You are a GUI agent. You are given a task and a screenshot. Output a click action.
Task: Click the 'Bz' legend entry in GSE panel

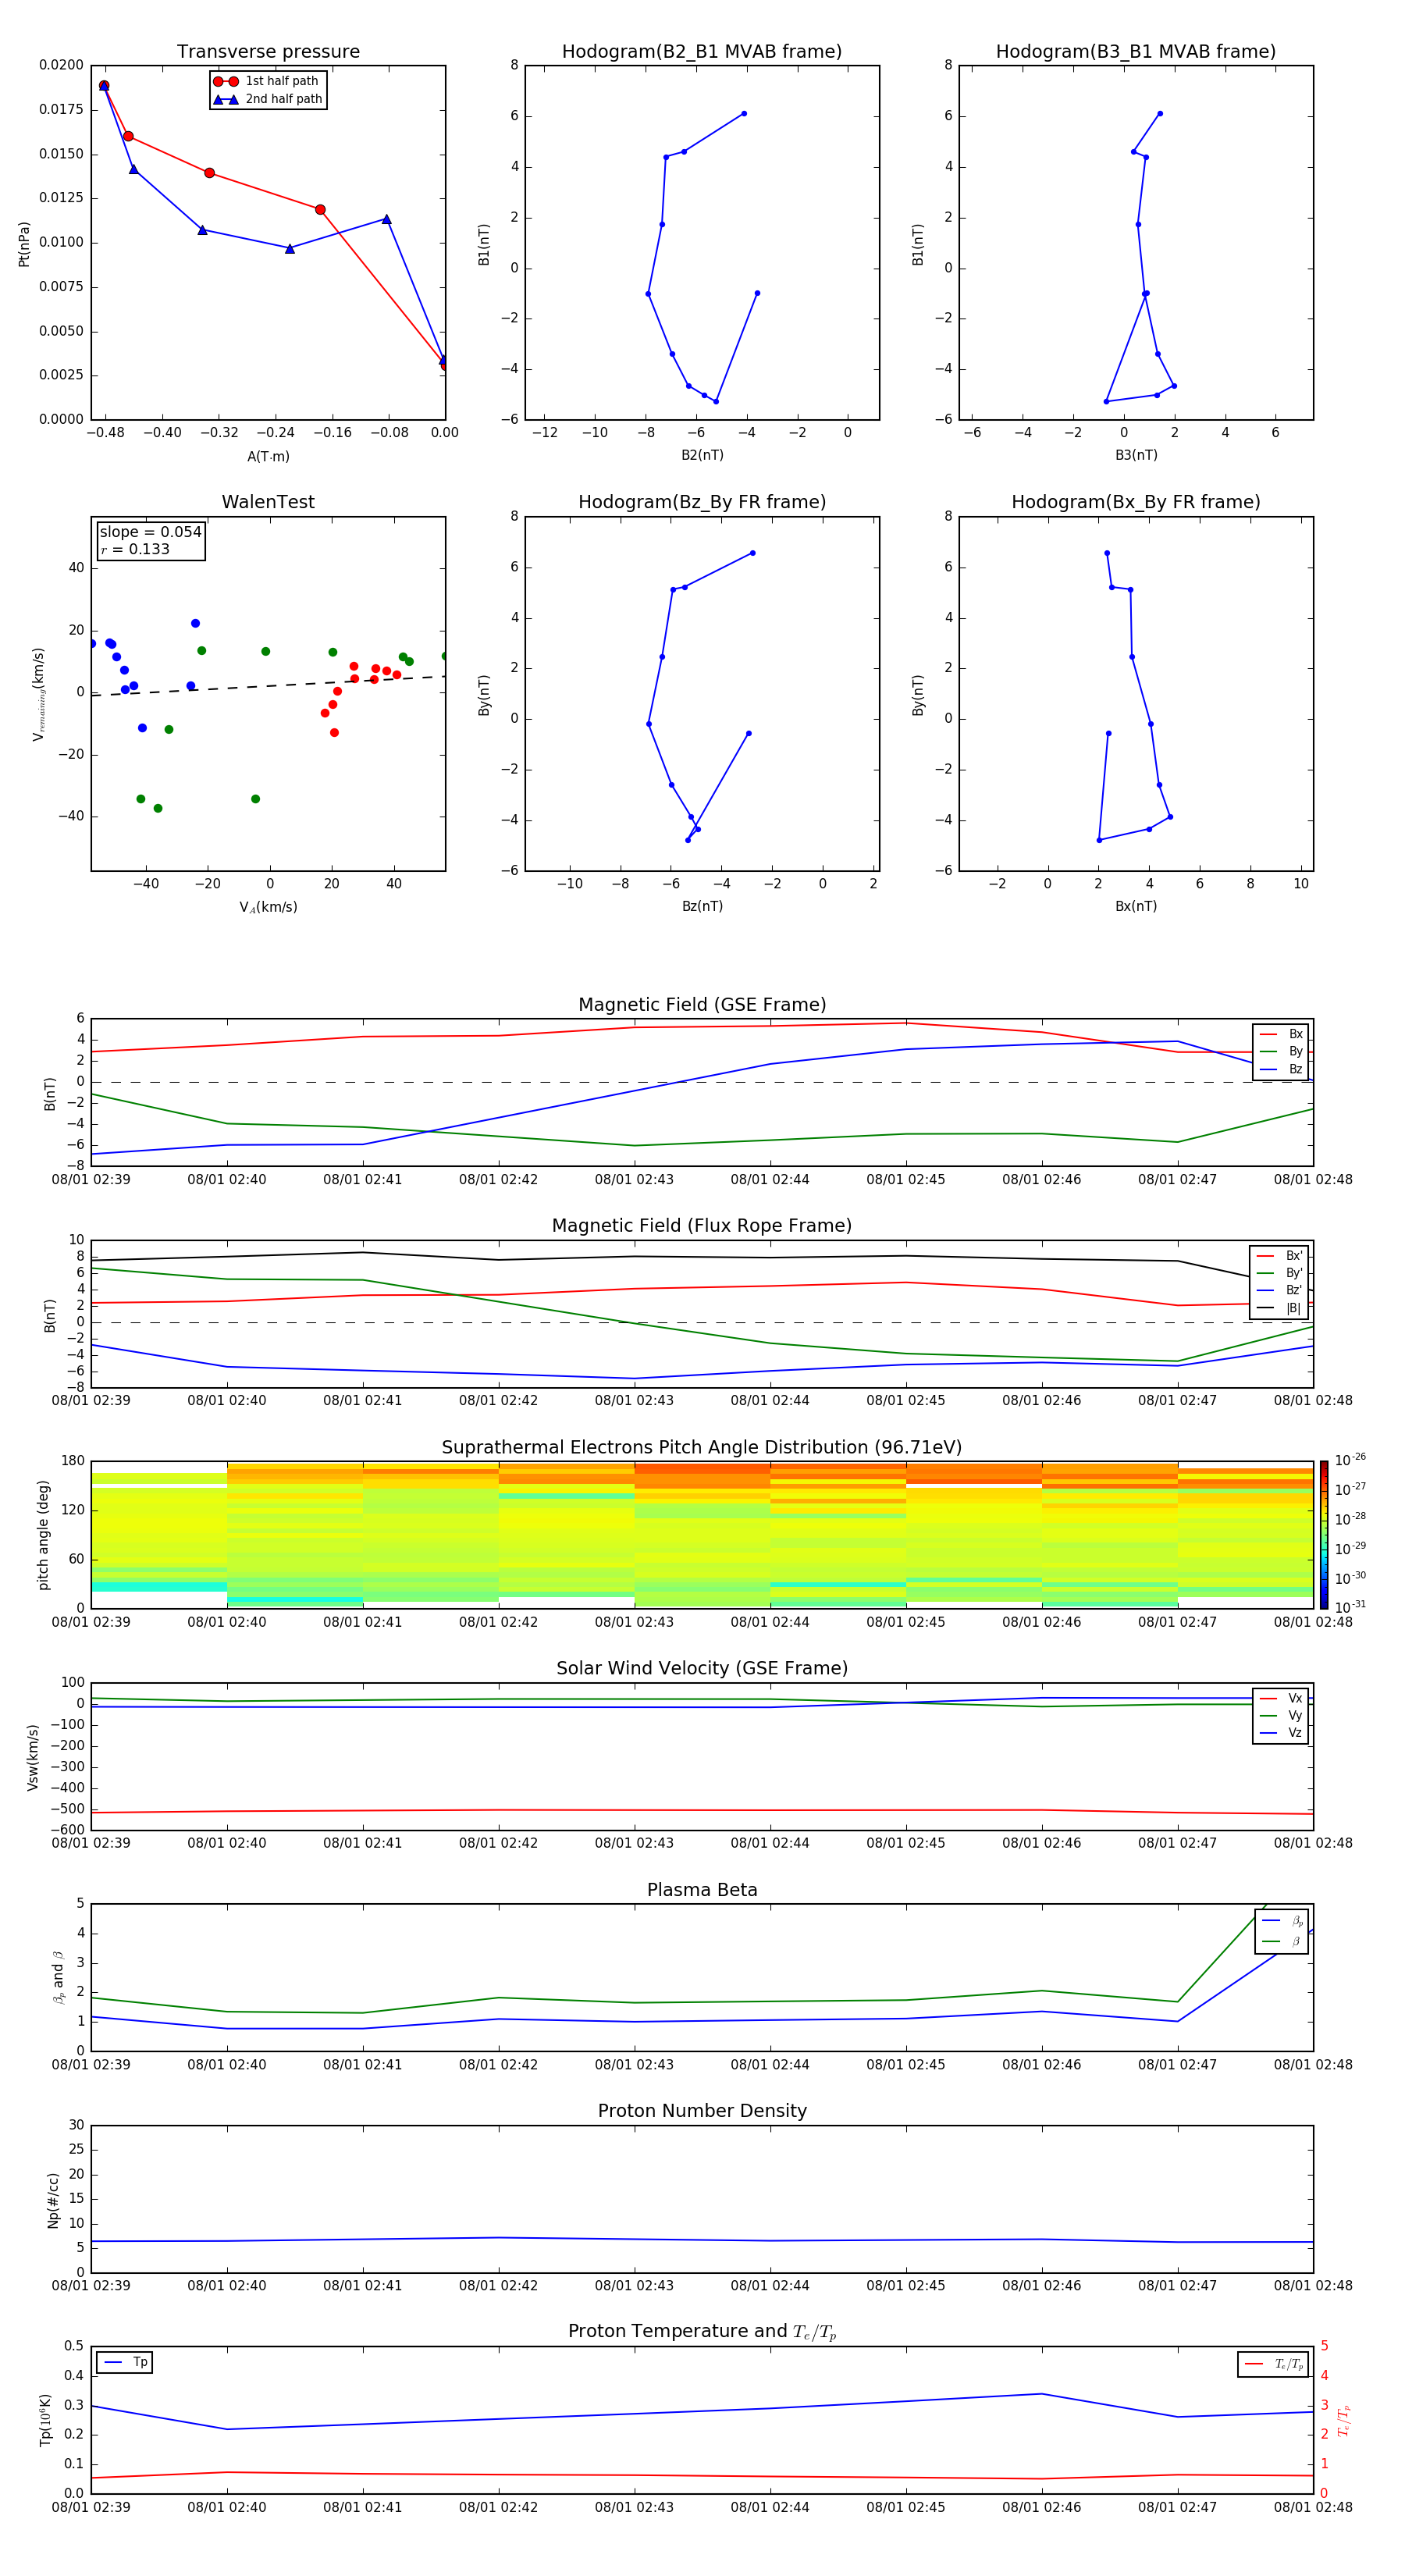point(1281,1069)
